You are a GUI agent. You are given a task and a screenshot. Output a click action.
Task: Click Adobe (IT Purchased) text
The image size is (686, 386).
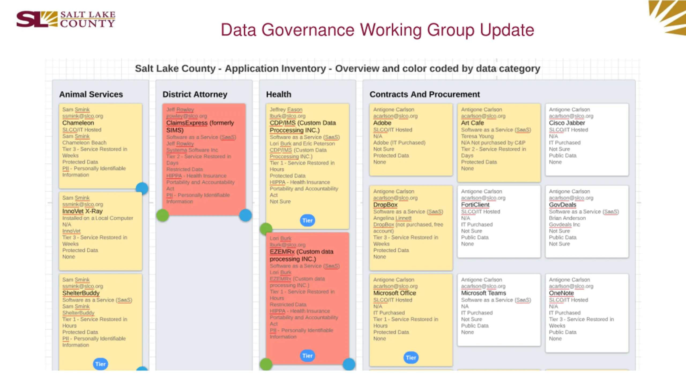tap(399, 143)
